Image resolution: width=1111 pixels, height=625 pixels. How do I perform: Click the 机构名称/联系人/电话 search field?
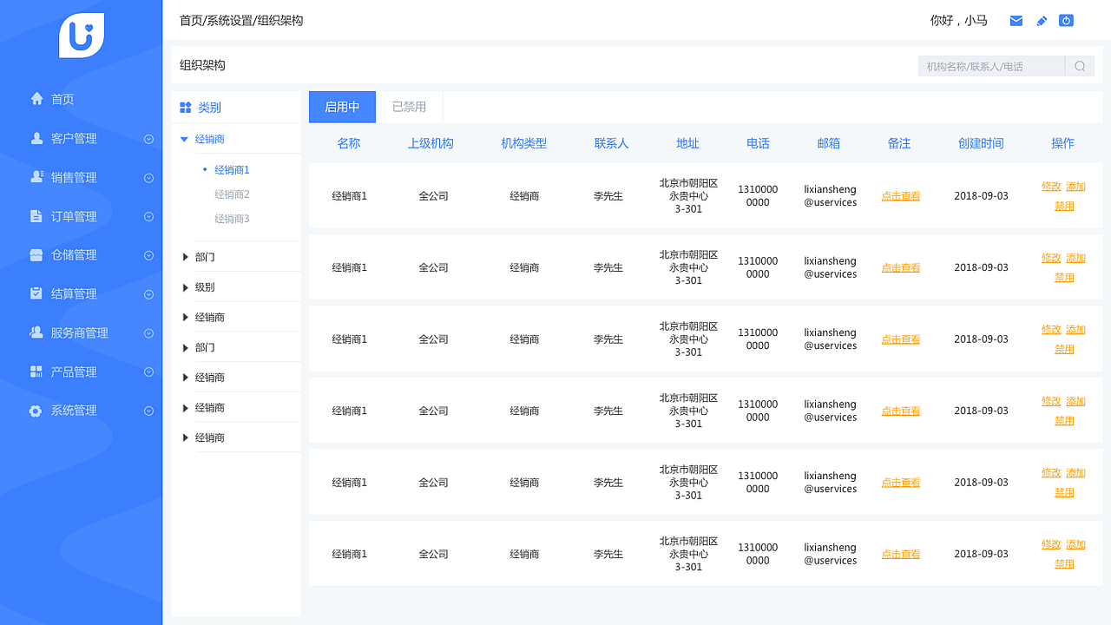point(991,66)
